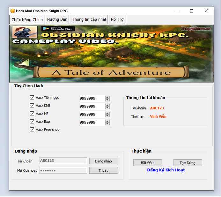Increase Hack NP value with up arrow
This screenshot has height=197, width=221.
(x=107, y=113)
